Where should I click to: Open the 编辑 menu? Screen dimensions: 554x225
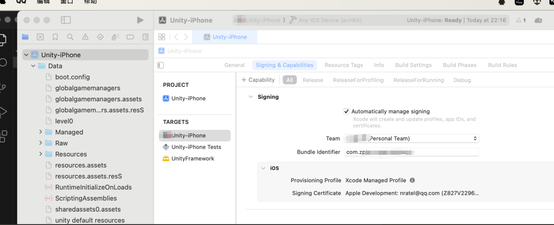(43, 2)
